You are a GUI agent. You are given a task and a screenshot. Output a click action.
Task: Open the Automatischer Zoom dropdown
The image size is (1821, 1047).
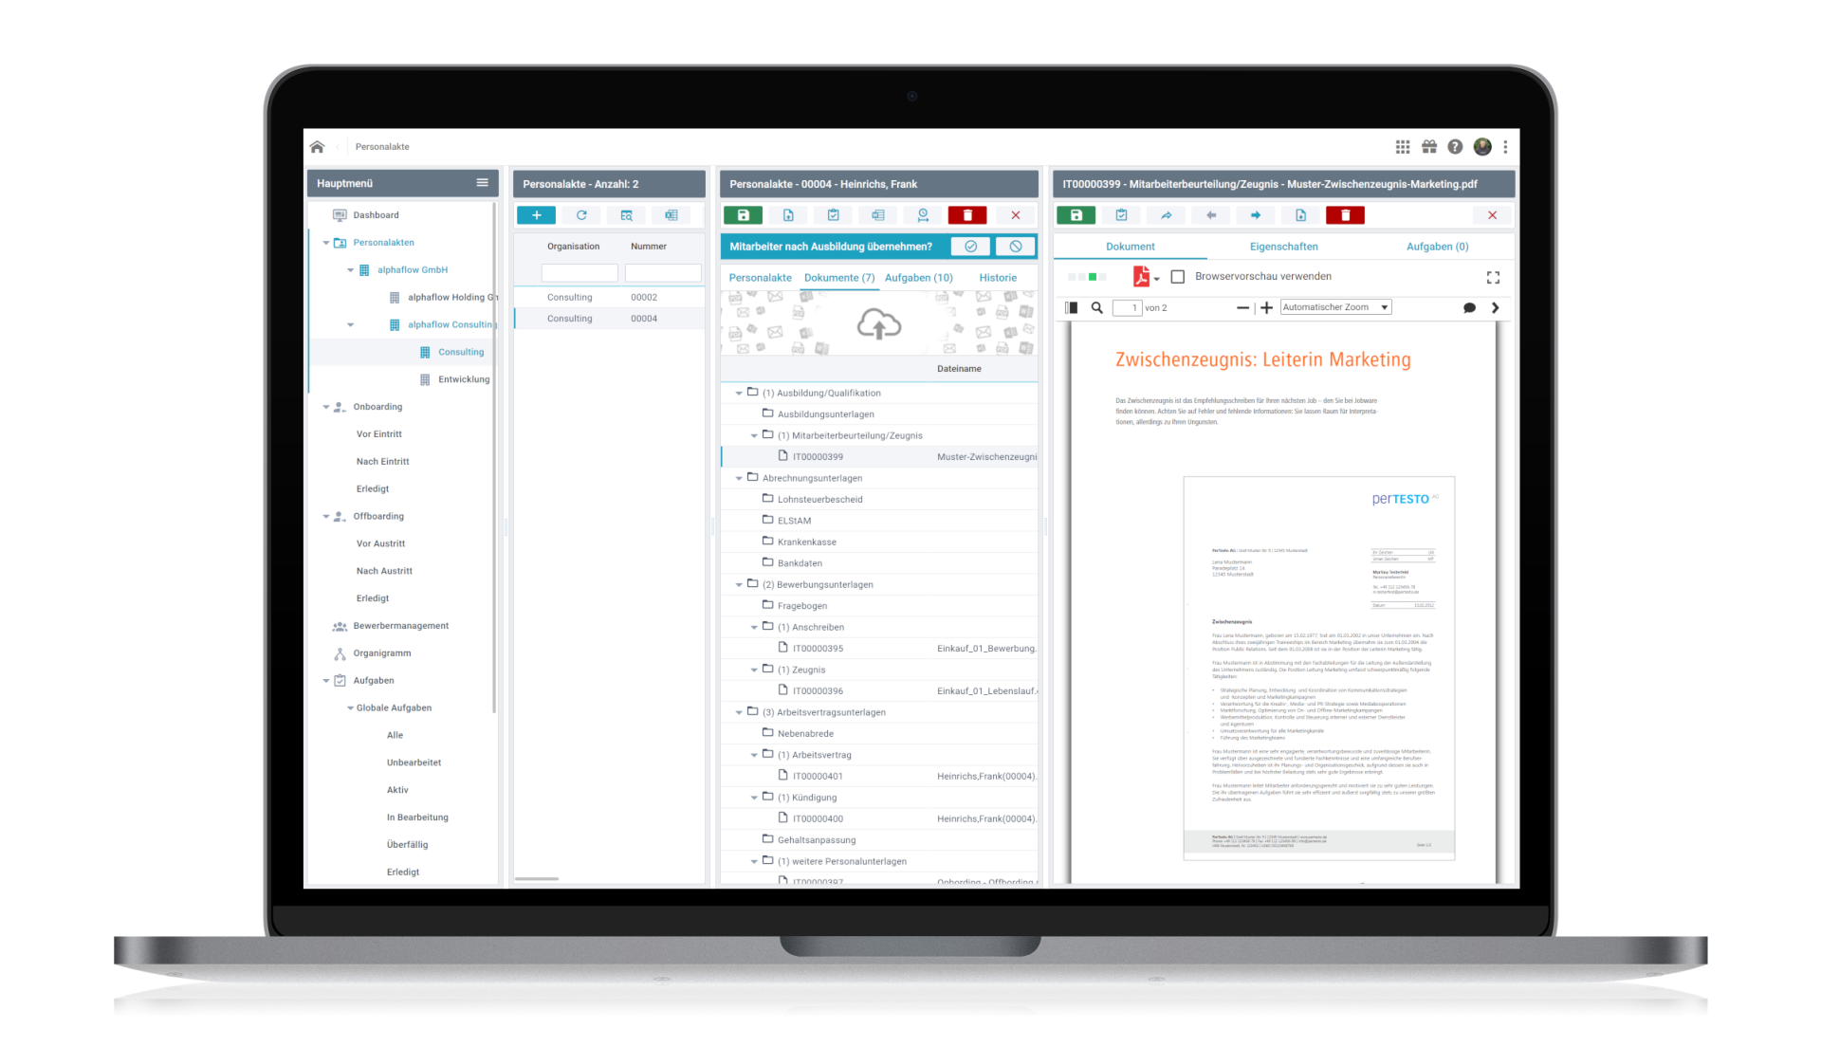pyautogui.click(x=1334, y=307)
